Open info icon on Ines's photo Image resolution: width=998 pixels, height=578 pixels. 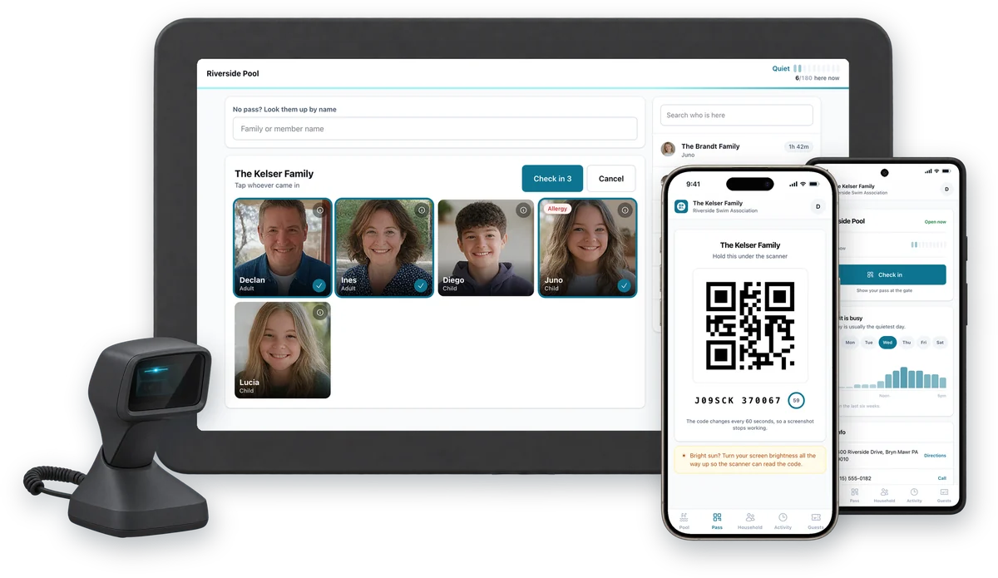422,210
